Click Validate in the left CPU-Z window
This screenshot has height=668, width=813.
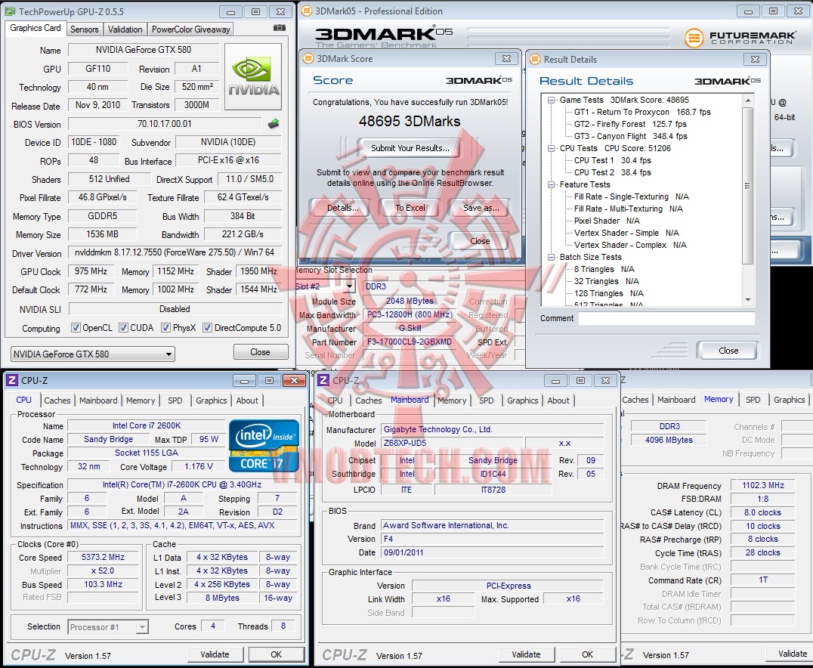[x=215, y=654]
